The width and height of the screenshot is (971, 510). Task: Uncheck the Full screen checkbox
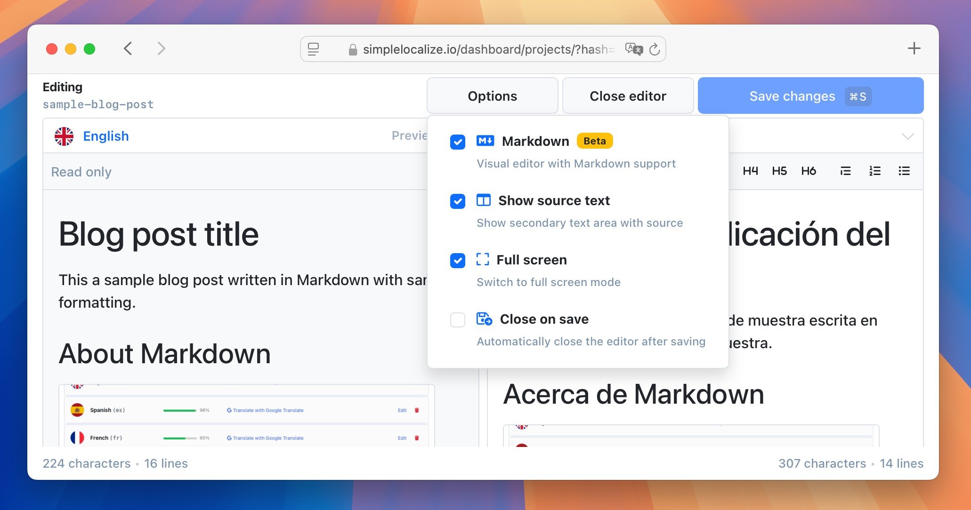[x=457, y=260]
